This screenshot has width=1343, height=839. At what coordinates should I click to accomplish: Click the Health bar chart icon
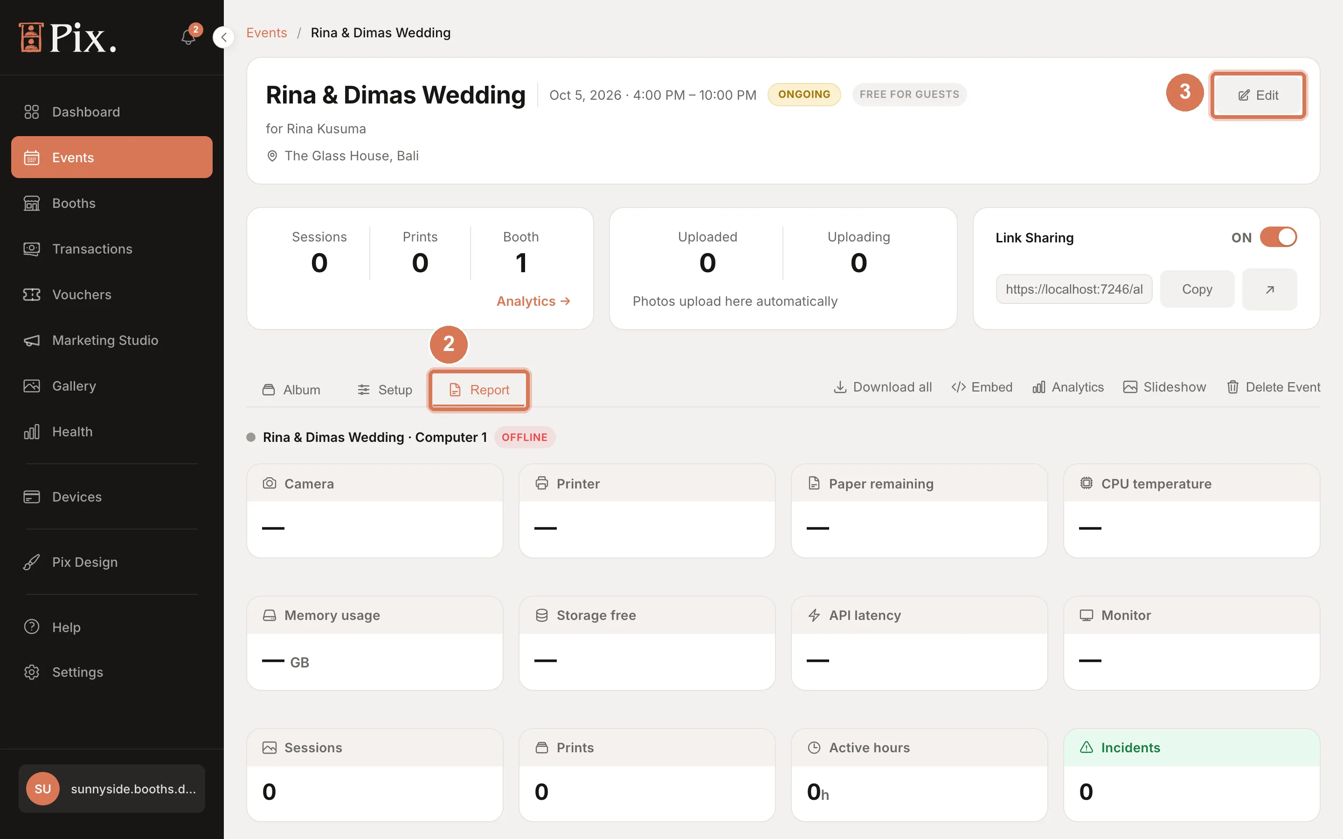click(32, 431)
